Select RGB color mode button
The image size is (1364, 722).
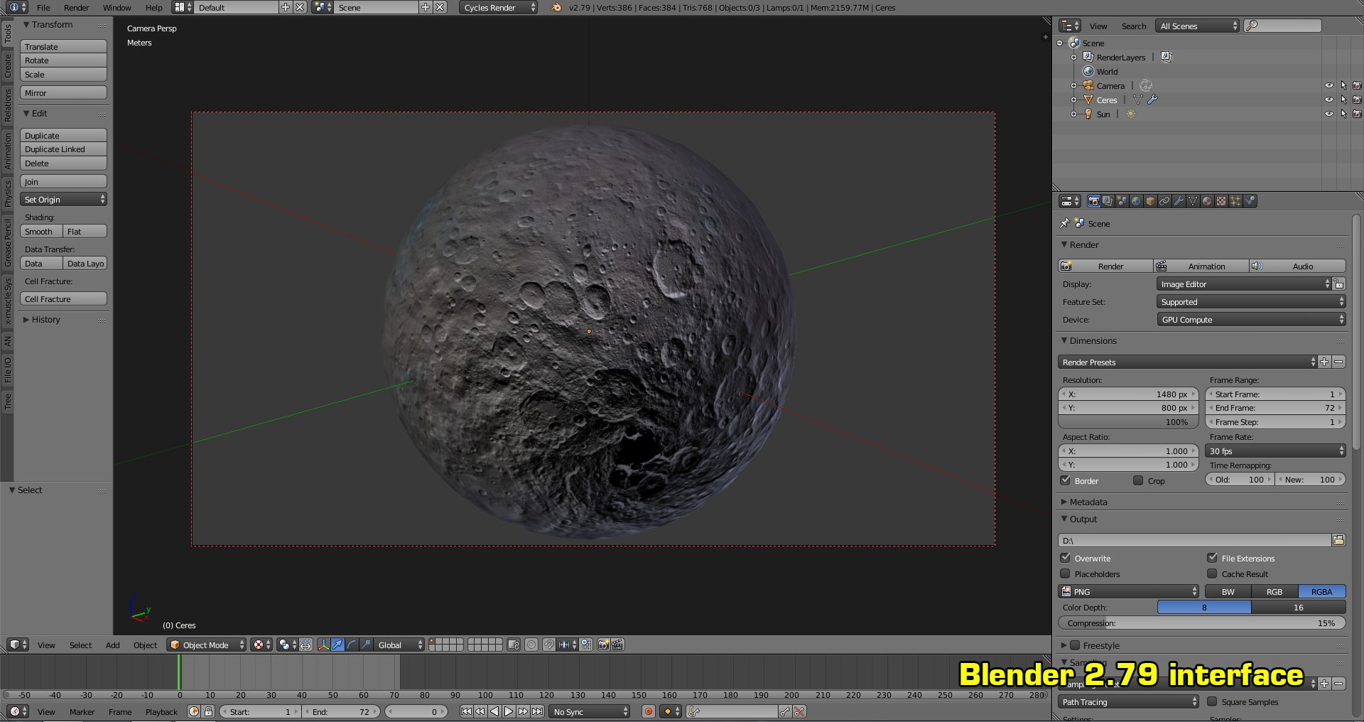click(1274, 591)
